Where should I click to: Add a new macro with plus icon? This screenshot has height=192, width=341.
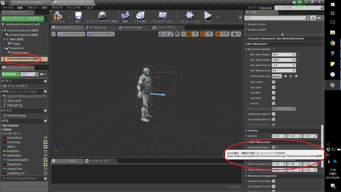coord(45,110)
